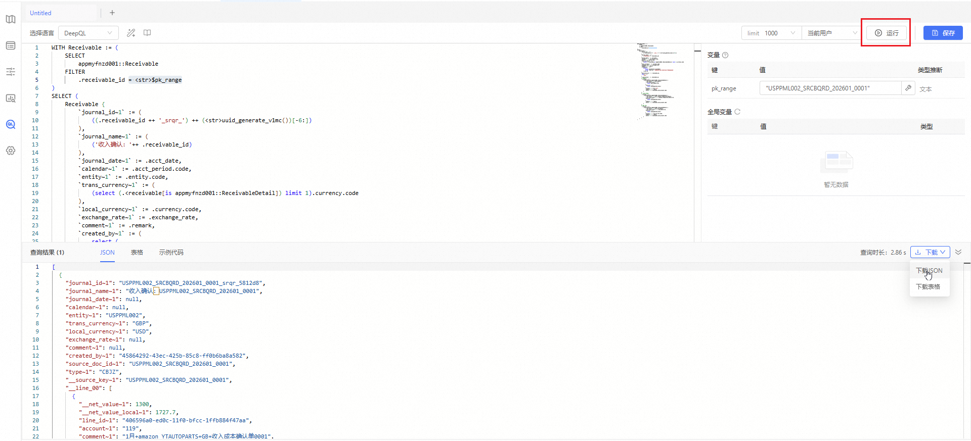Switch to the 表格 results tab
Image resolution: width=971 pixels, height=441 pixels.
click(x=137, y=252)
